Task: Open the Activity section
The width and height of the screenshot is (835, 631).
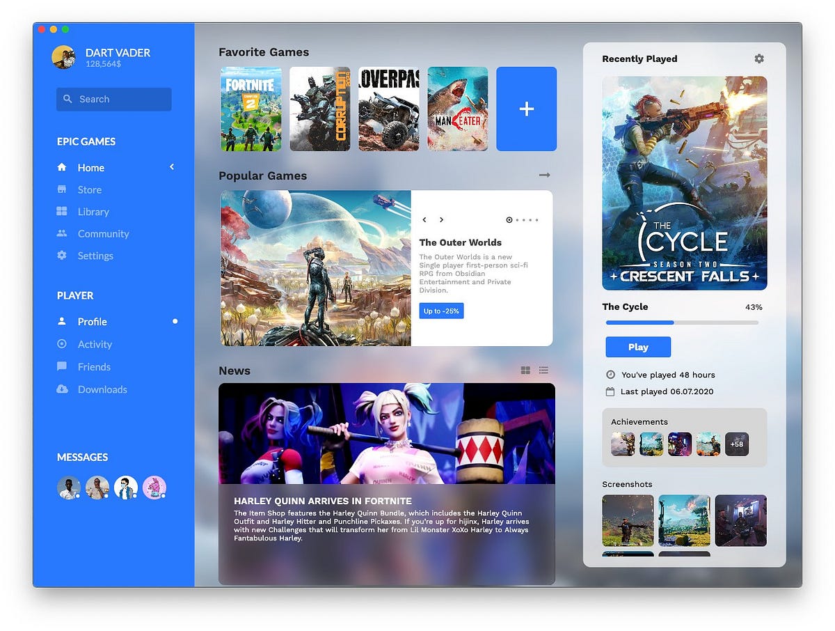Action: click(x=95, y=344)
